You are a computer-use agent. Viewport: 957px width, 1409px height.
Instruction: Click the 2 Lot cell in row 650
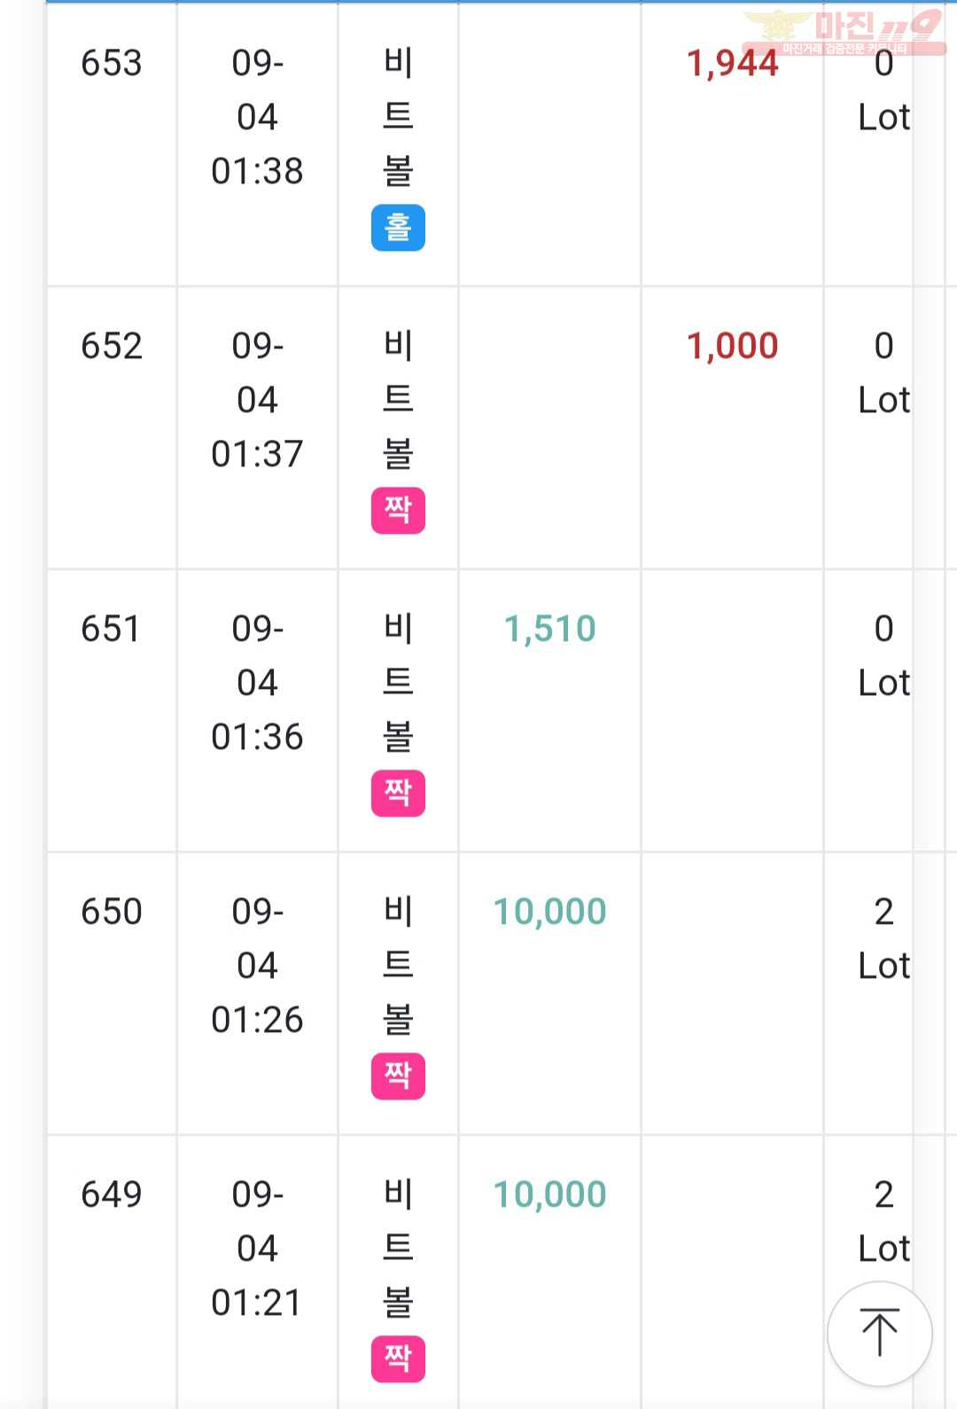click(x=883, y=938)
